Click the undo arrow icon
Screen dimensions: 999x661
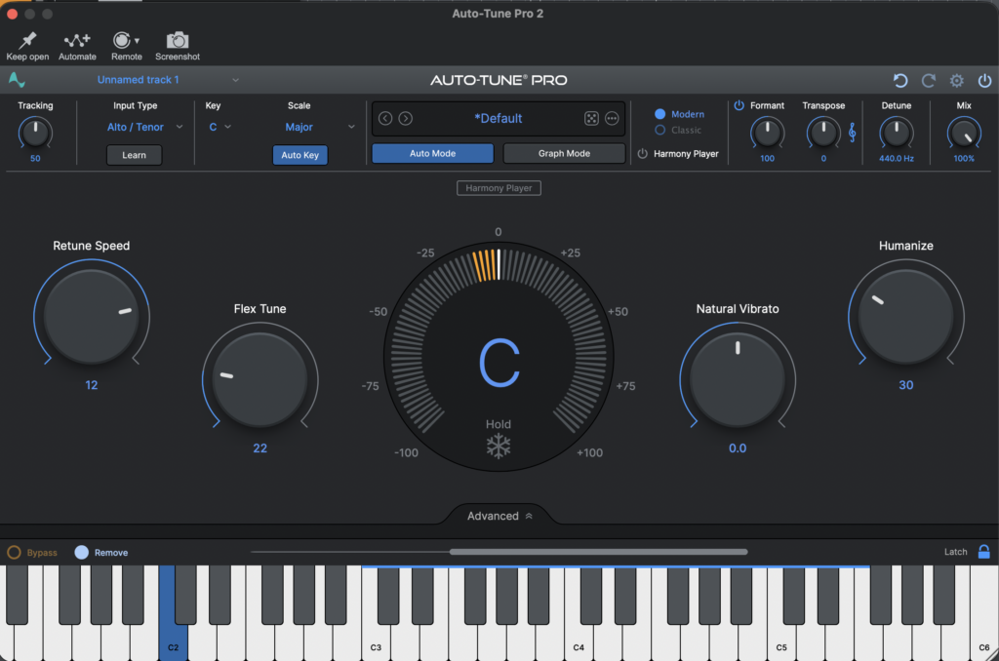(x=900, y=80)
